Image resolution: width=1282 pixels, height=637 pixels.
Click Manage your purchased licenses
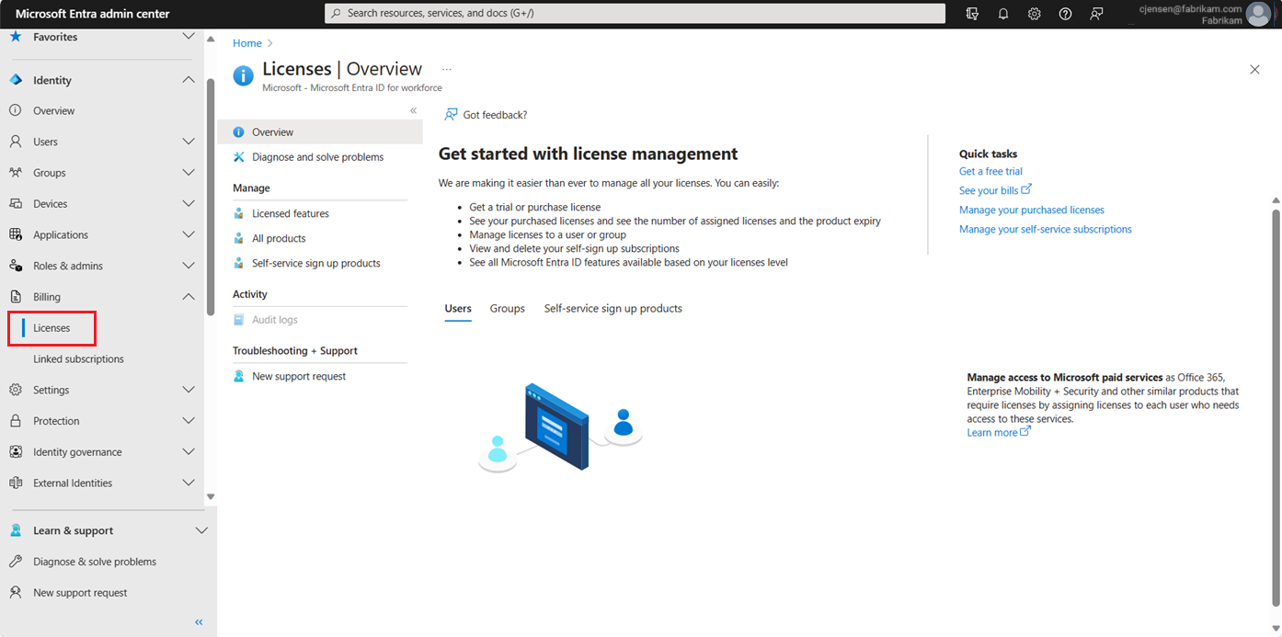coord(1032,210)
